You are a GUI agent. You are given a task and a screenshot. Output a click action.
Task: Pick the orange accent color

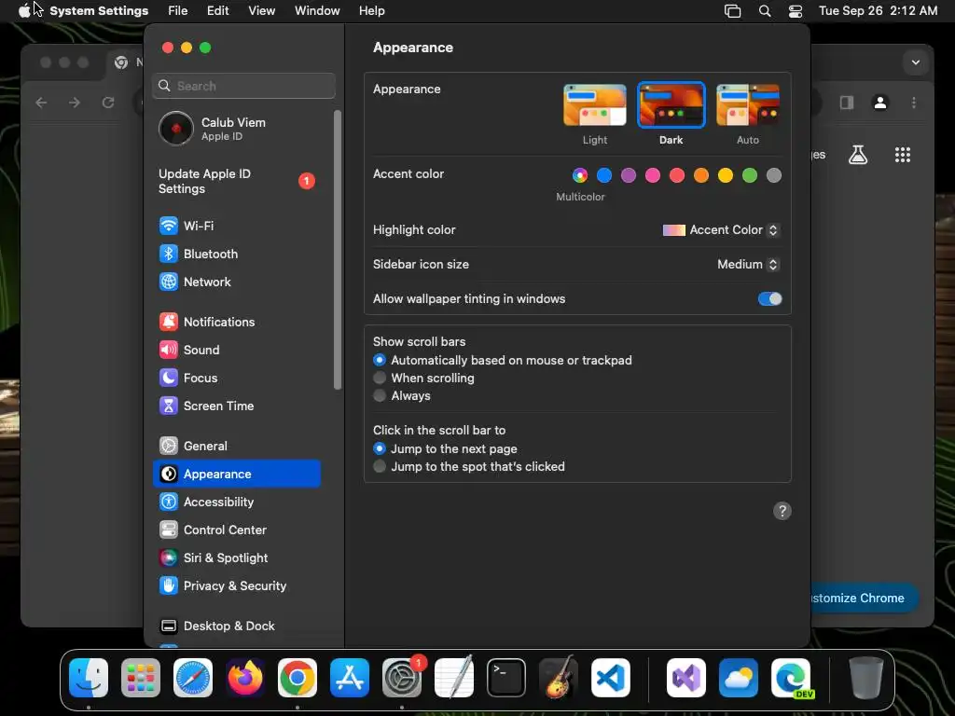pyautogui.click(x=701, y=176)
